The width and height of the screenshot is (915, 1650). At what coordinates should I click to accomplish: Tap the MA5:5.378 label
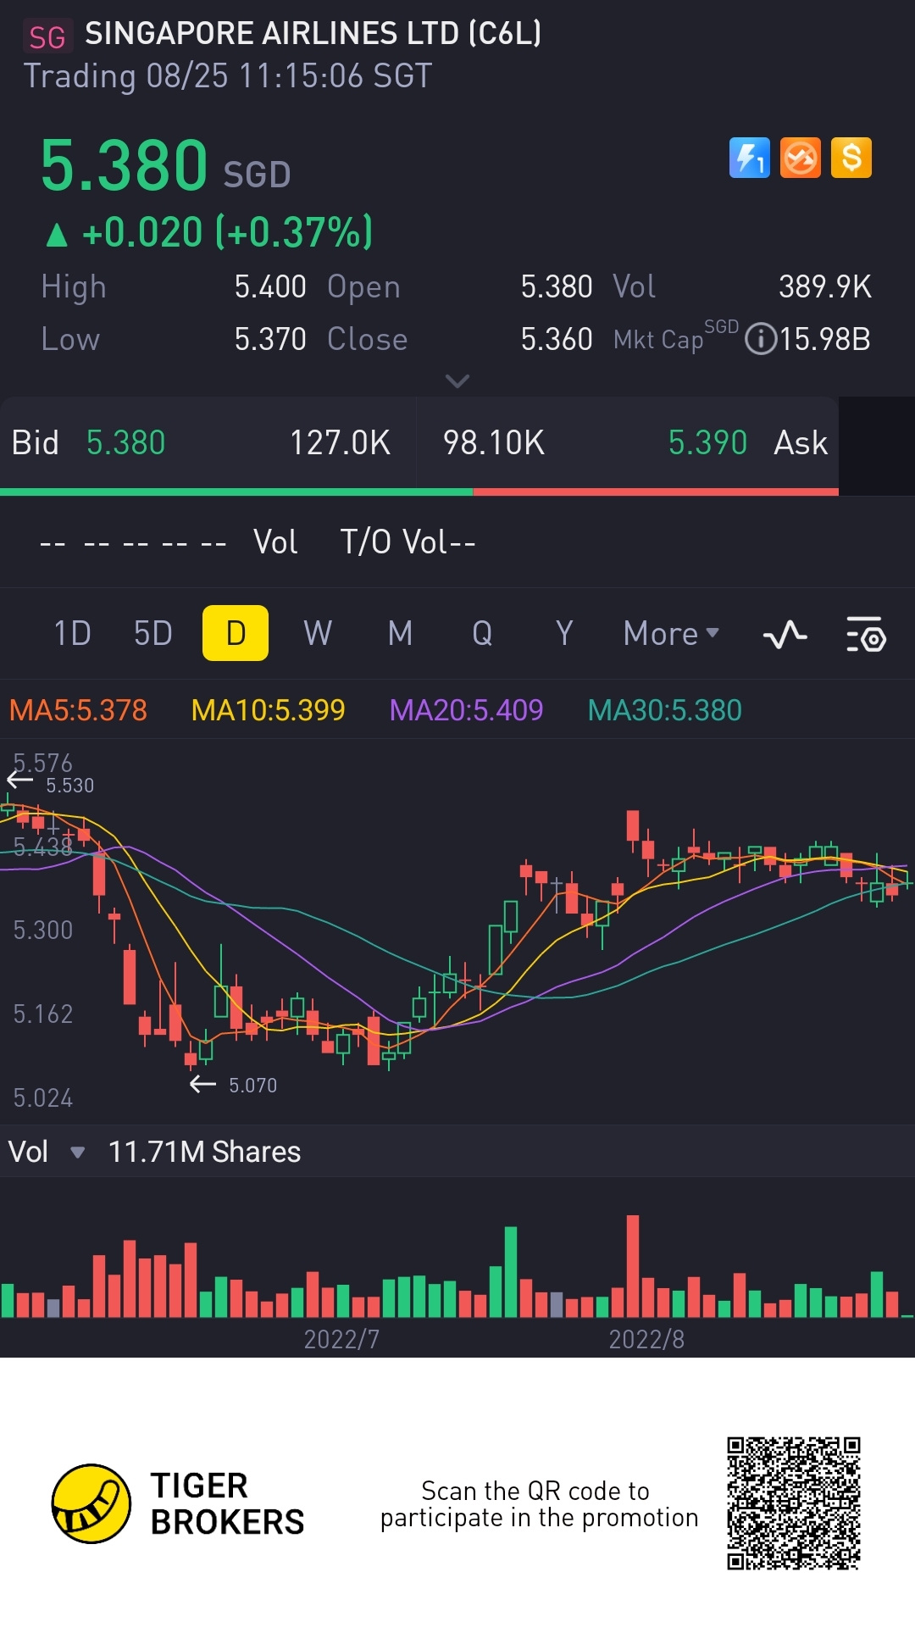(78, 710)
